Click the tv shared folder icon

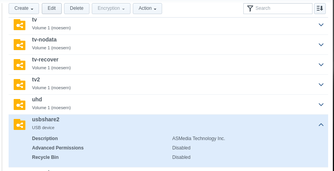pyautogui.click(x=20, y=25)
